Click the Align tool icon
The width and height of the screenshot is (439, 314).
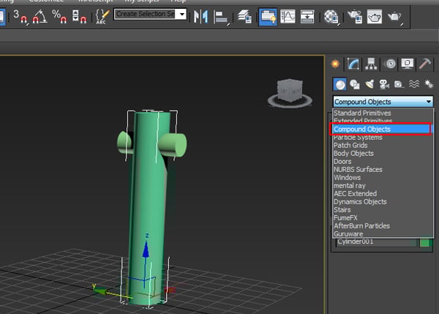(x=222, y=17)
